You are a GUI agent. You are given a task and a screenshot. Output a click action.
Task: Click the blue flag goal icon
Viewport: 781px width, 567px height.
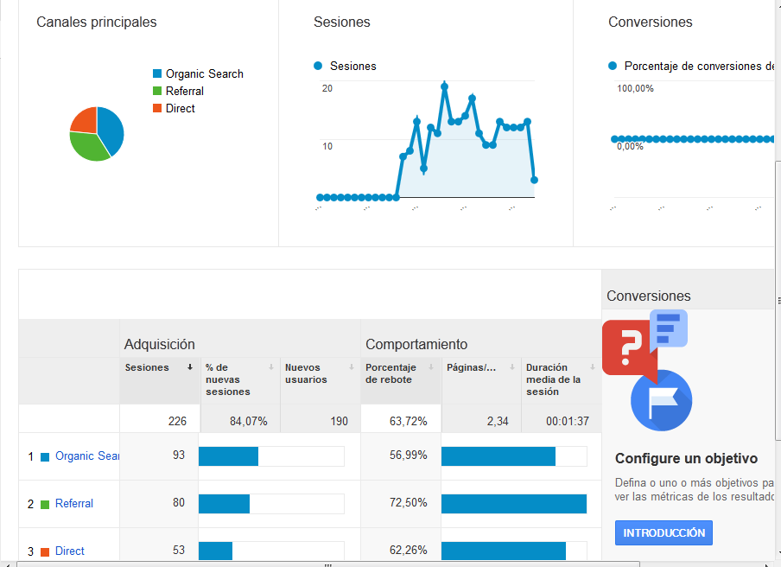tap(662, 400)
